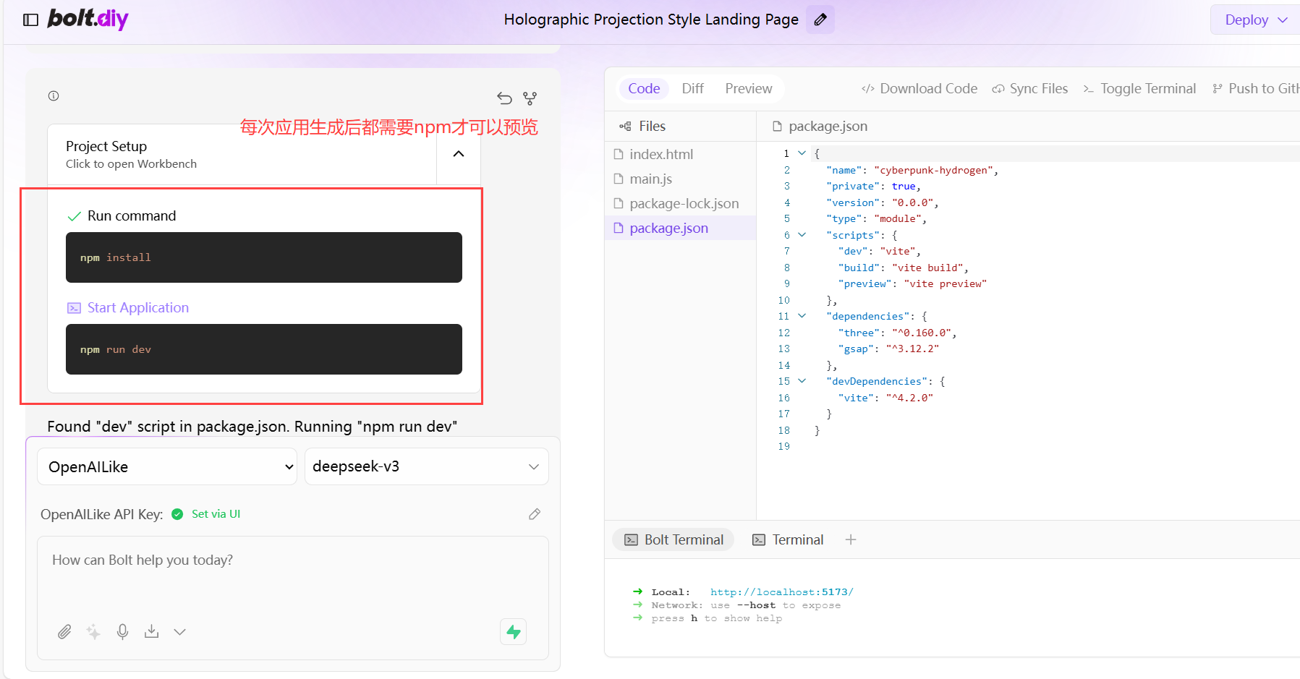Select package.json in the file tree
The height and width of the screenshot is (679, 1300).
[x=680, y=228]
